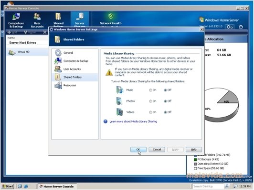Click Show Desktop quick launch icon

20,186
